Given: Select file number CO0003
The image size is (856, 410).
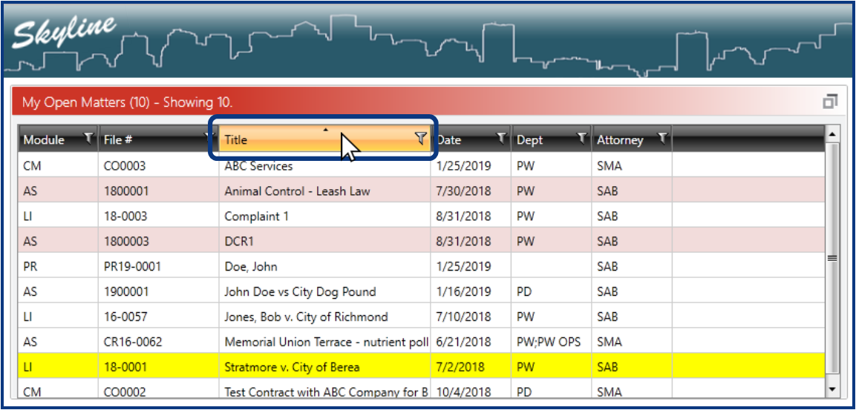Looking at the screenshot, I should (x=125, y=166).
